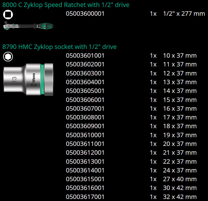Image resolution: width=208 pixels, height=201 pixels.
Task: Click the 32 x 42 mm size
Action: pyautogui.click(x=180, y=197)
